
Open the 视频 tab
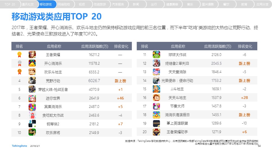pyautogui.click(x=82, y=4)
